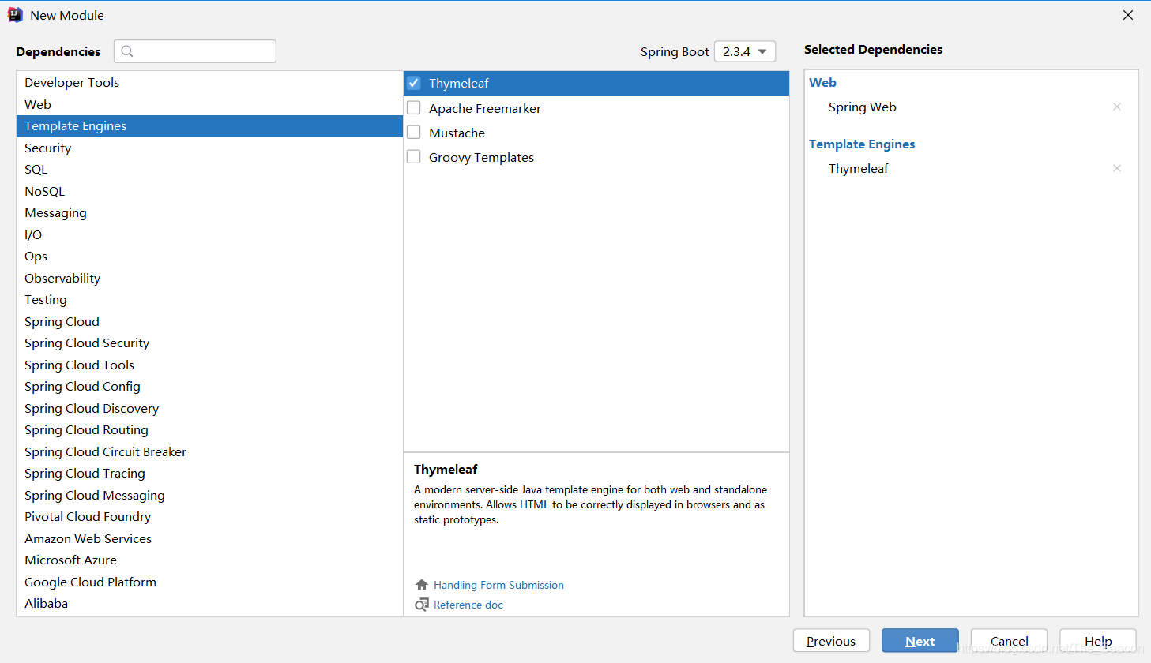Viewport: 1151px width, 663px height.
Task: Open the Security category
Action: pyautogui.click(x=209, y=148)
